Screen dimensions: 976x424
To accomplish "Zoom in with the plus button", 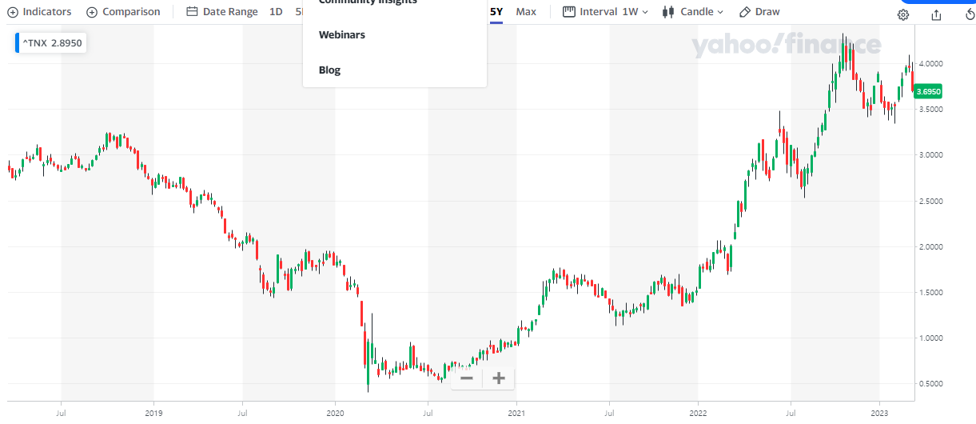I will 499,378.
